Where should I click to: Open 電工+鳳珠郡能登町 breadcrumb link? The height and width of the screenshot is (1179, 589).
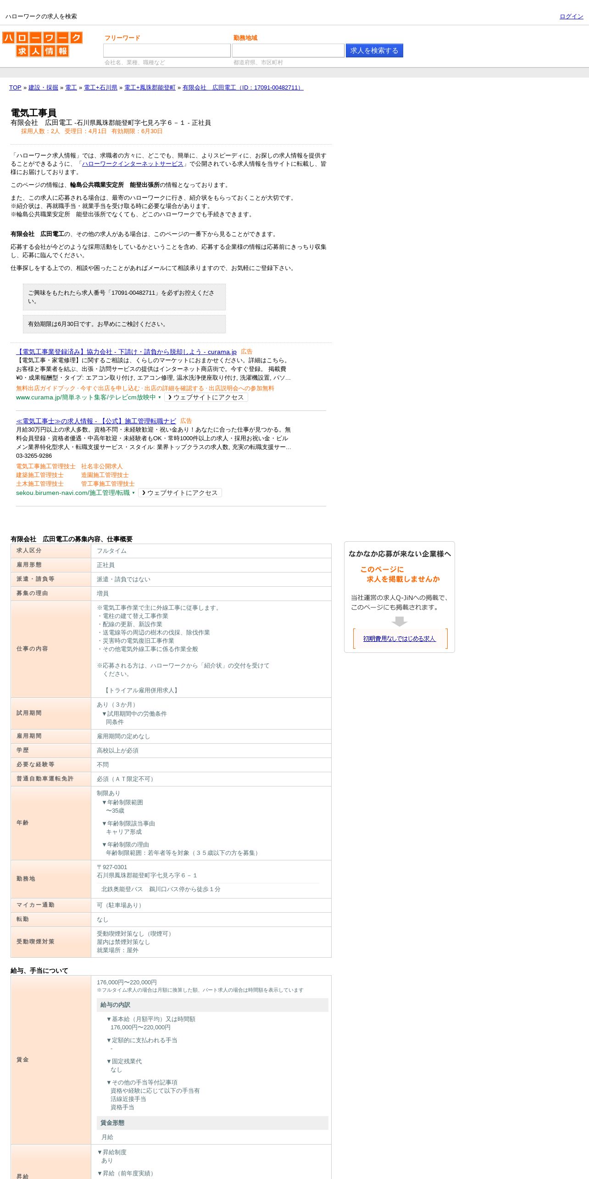(150, 88)
